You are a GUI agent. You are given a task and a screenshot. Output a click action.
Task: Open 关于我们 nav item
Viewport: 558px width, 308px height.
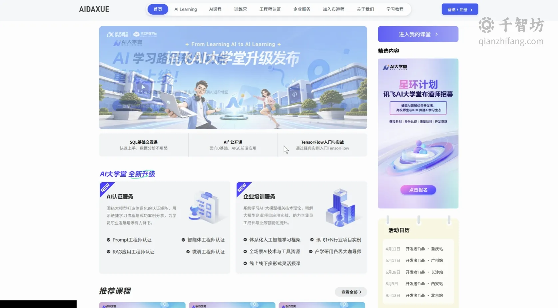(x=365, y=9)
